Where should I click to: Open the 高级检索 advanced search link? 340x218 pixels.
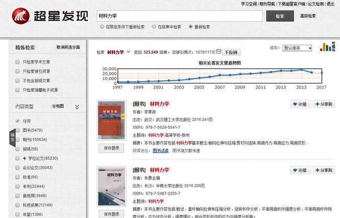click(308, 16)
